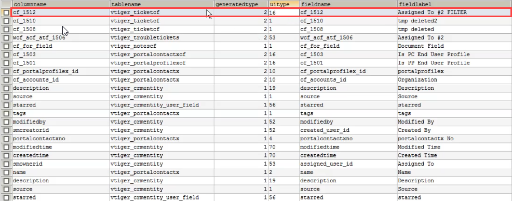Check the cf_1503 row checkbox
The height and width of the screenshot is (201, 512).
(7, 55)
